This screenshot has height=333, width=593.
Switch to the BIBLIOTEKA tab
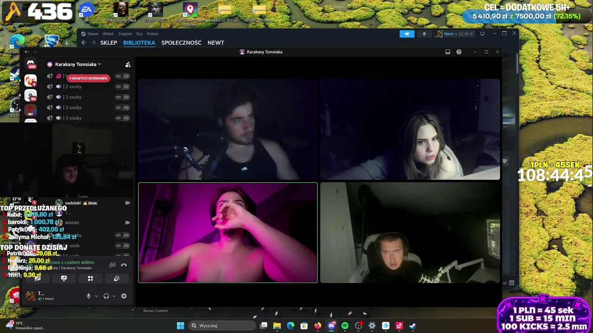coord(139,43)
